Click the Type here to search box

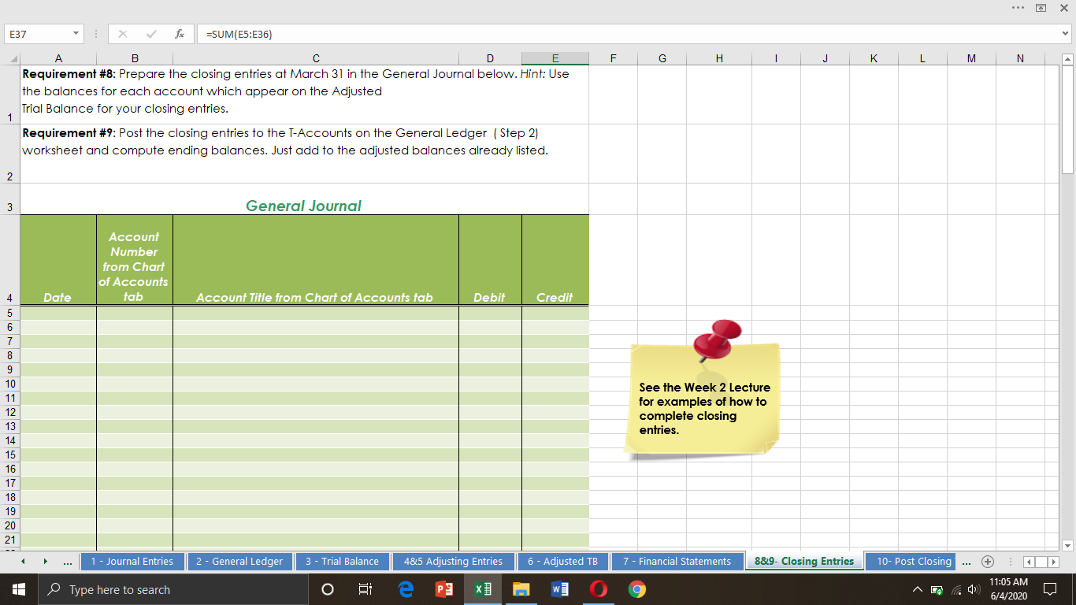[x=173, y=589]
